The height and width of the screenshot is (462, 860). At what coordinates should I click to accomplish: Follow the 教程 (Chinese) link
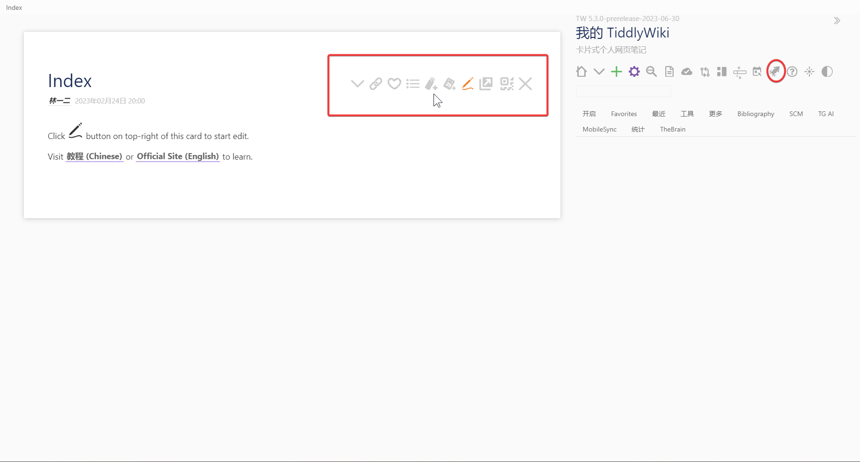point(94,156)
